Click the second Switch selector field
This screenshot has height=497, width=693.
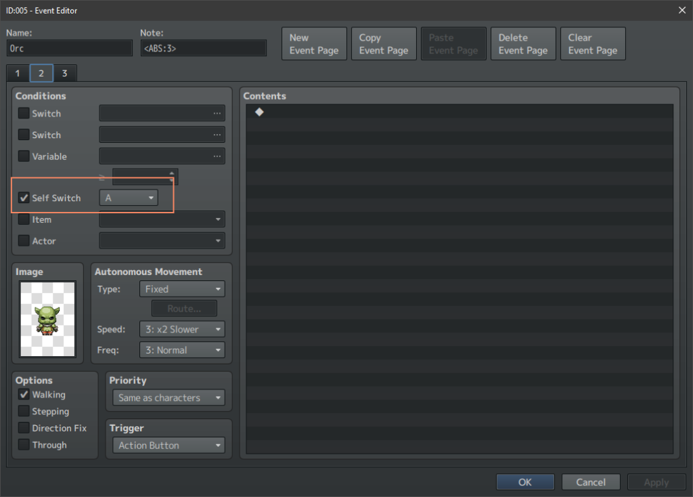click(x=162, y=135)
